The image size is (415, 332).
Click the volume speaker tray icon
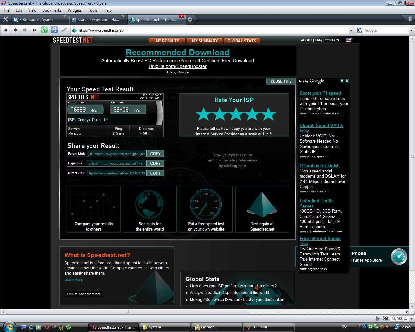(388, 327)
